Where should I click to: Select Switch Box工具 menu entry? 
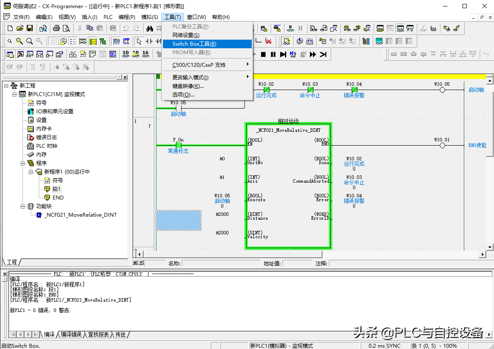194,44
